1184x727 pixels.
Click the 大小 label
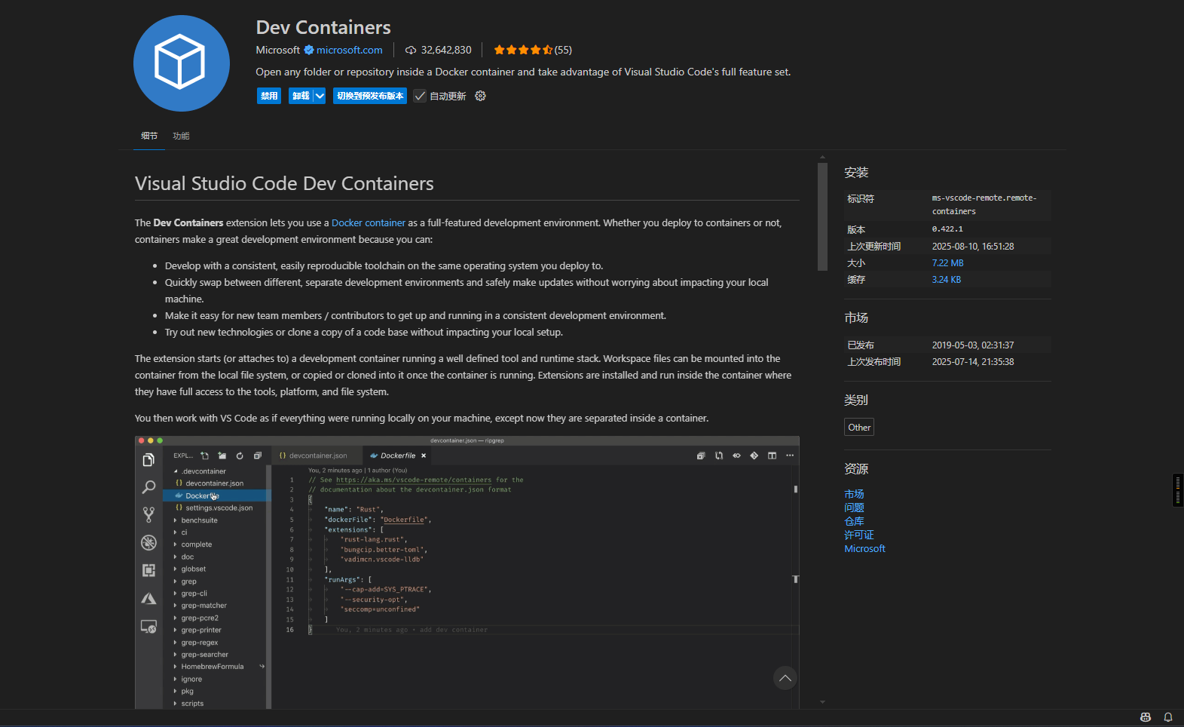(856, 263)
